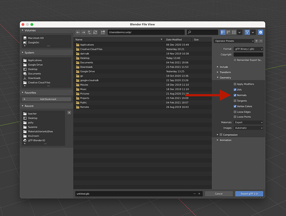The width and height of the screenshot is (286, 216).
Task: Open the Operator Presets dropdown
Action: 234,41
